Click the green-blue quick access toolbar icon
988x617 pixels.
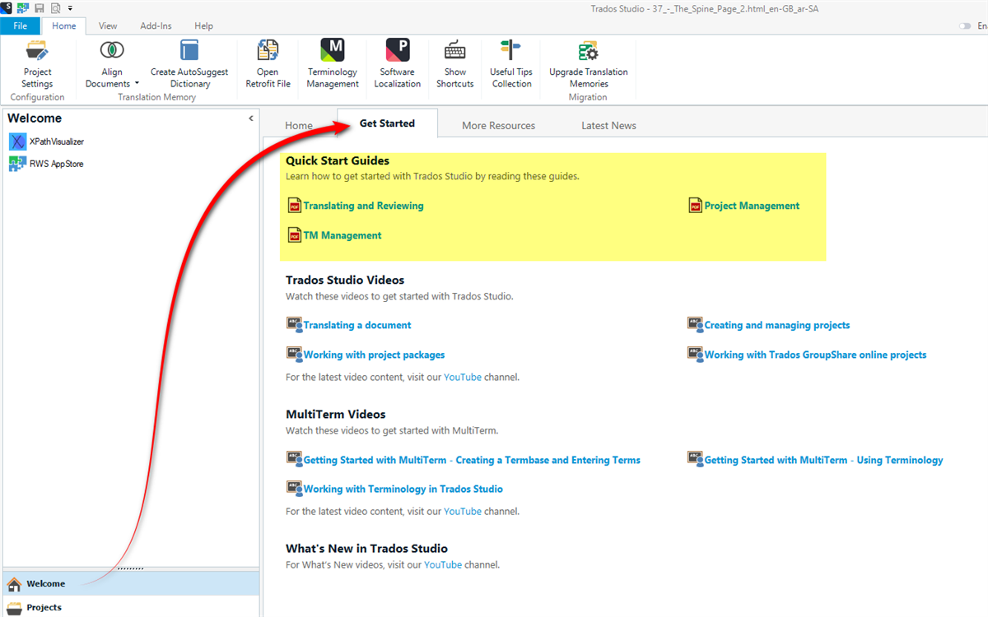[x=22, y=7]
